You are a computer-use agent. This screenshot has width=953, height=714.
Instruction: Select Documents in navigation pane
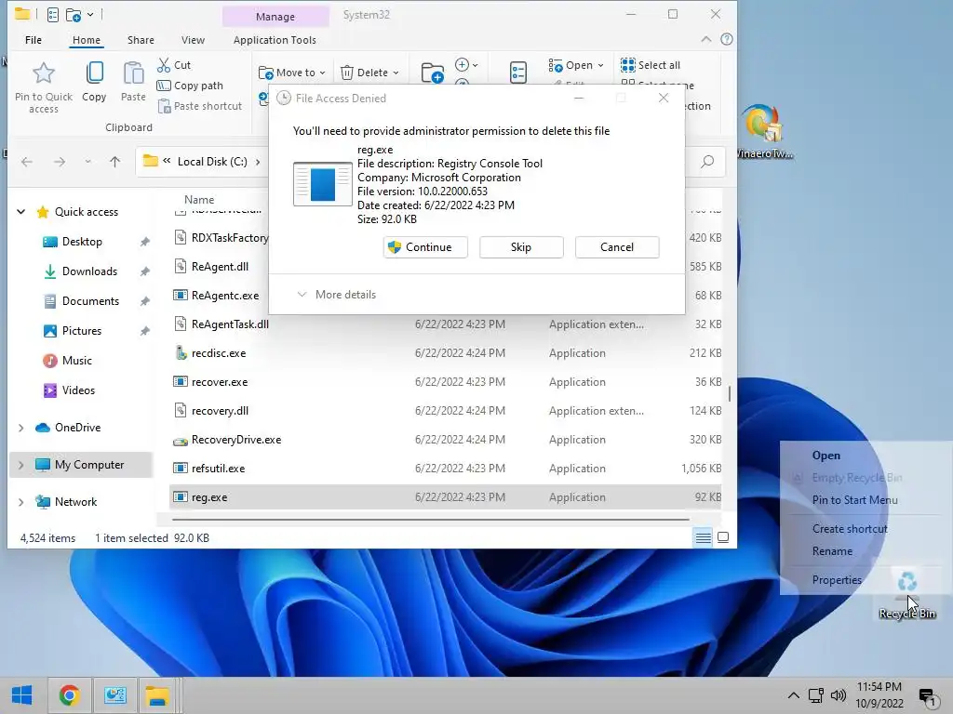point(90,301)
